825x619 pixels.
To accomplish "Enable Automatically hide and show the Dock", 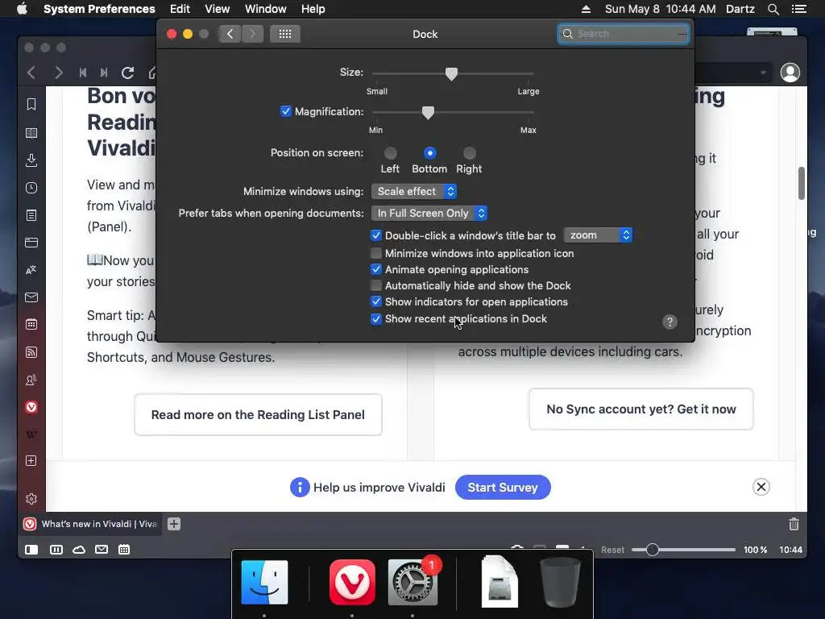I will [375, 286].
